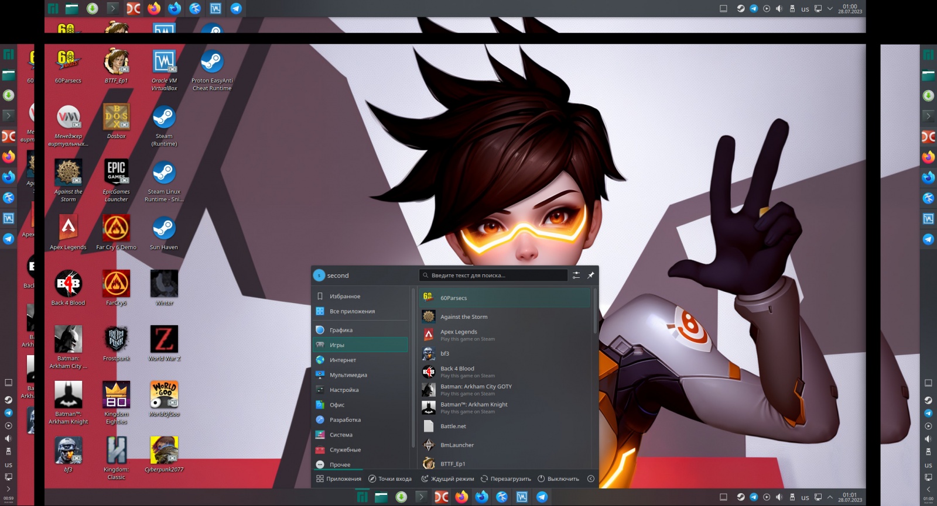937x506 pixels.
Task: Open the Настройка category
Action: coord(360,390)
